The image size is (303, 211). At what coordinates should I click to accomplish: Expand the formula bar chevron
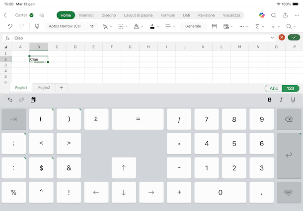point(272,38)
